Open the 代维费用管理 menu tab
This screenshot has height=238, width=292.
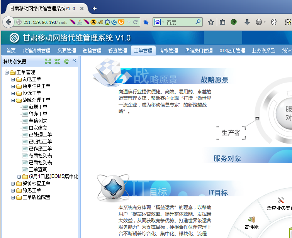(199, 51)
